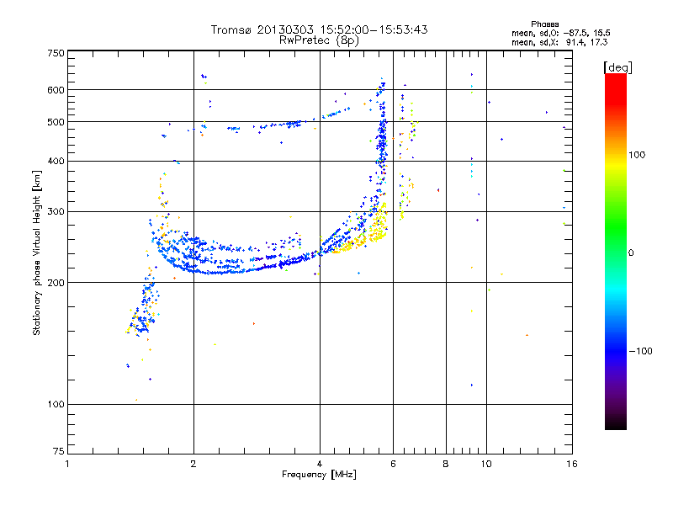Click the 'Stationary phase Virtual Height [km]' axis label
The image size is (673, 505).
coord(37,253)
